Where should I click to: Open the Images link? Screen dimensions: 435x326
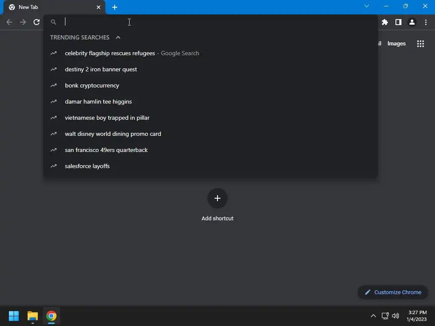[396, 44]
